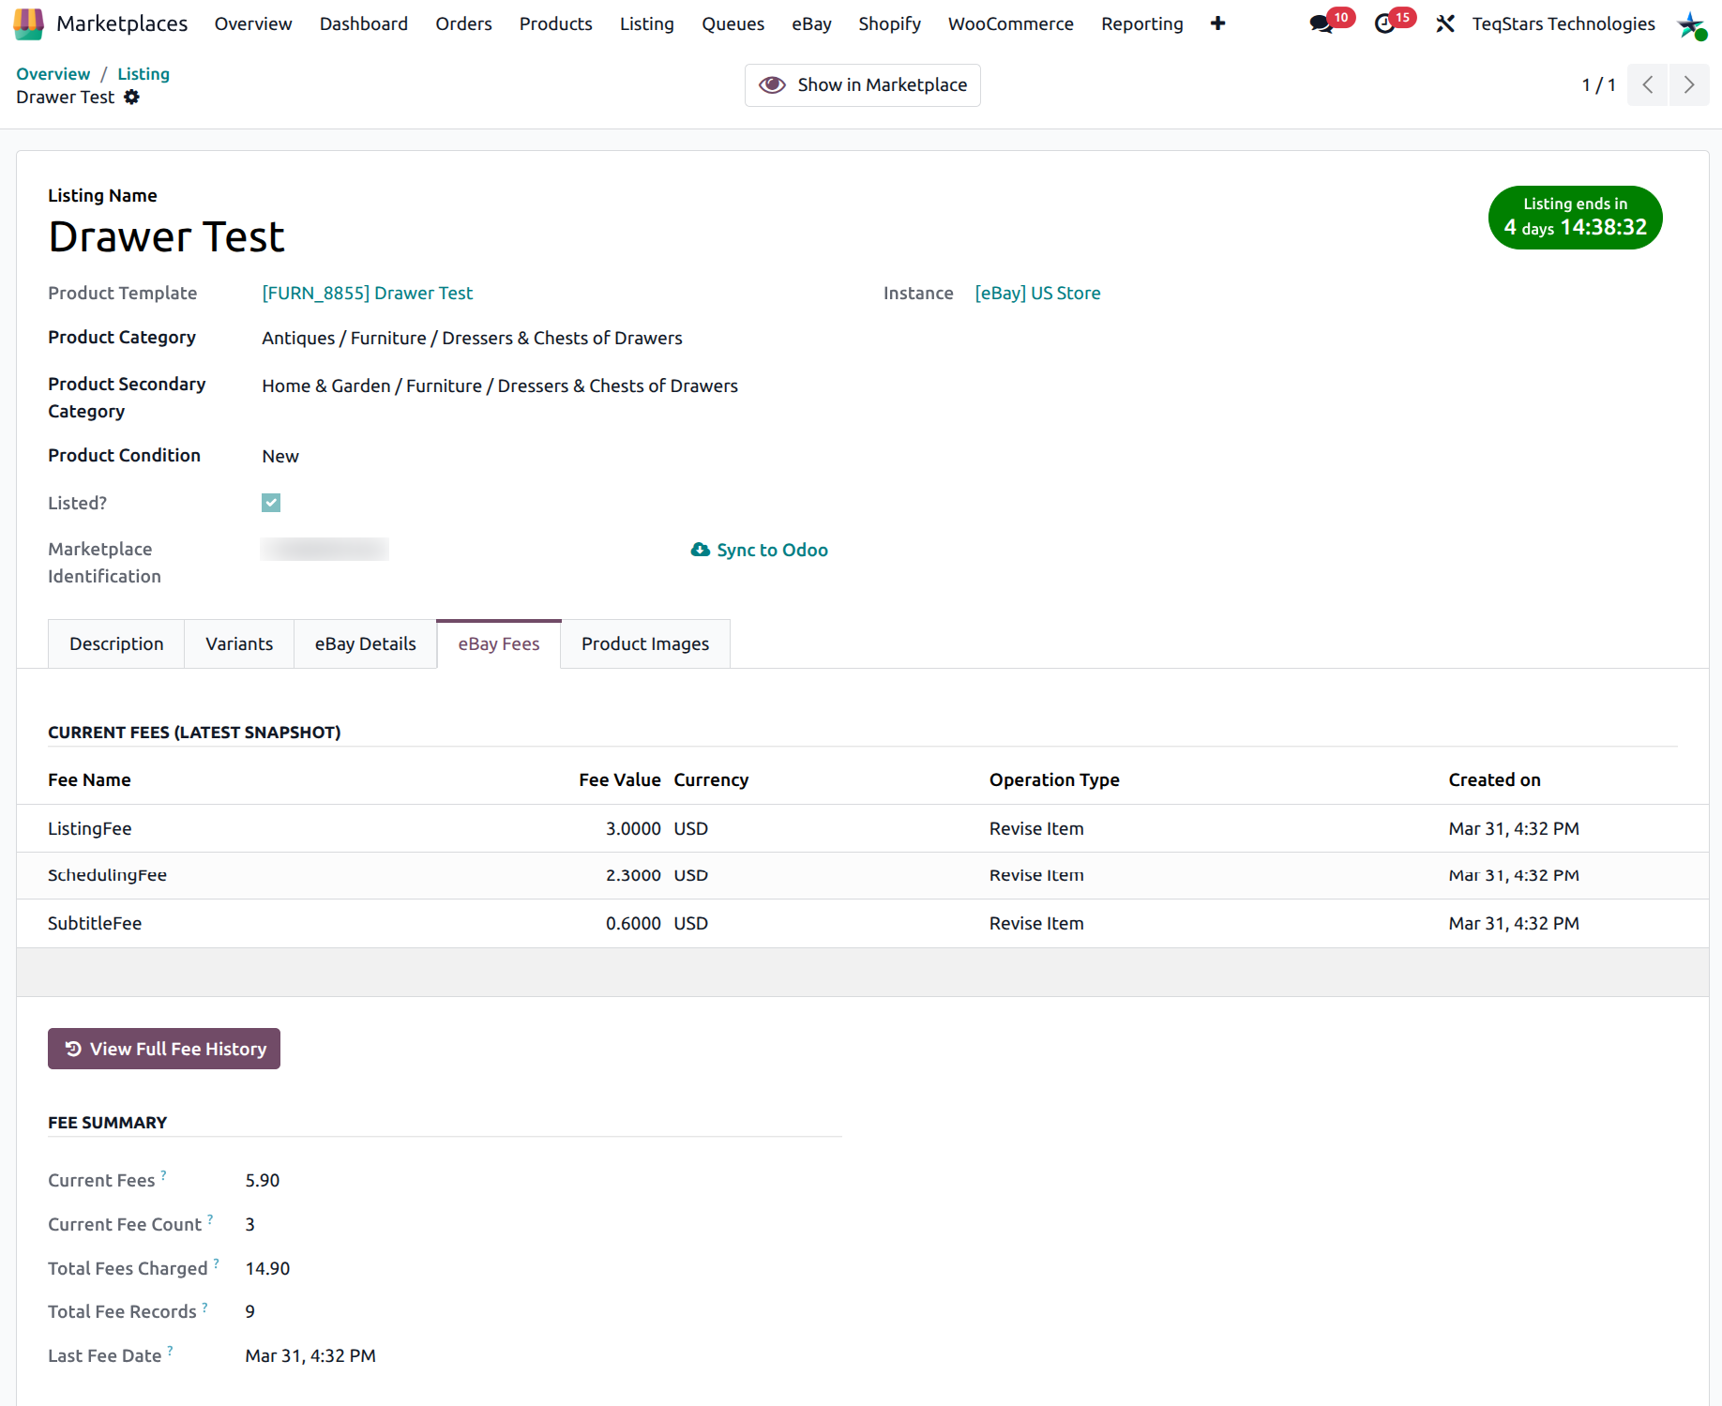Open the [eBay] US Store instance link
This screenshot has width=1722, height=1406.
click(1037, 293)
